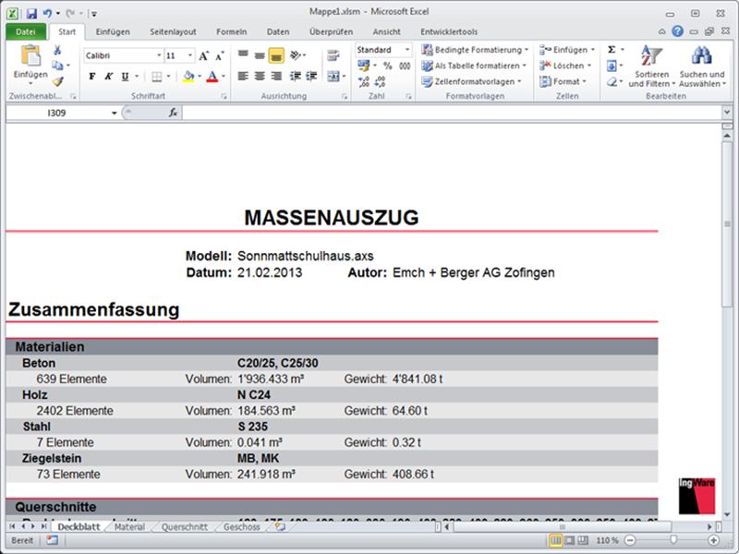Switch to the Formeln ribbon tab

[x=231, y=31]
